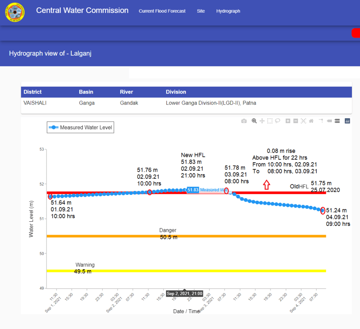Download plot as PNG camera icon

tap(244, 121)
